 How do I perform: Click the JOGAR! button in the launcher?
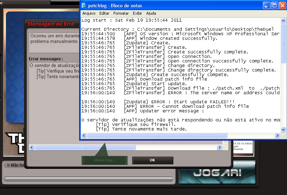coord(217,173)
